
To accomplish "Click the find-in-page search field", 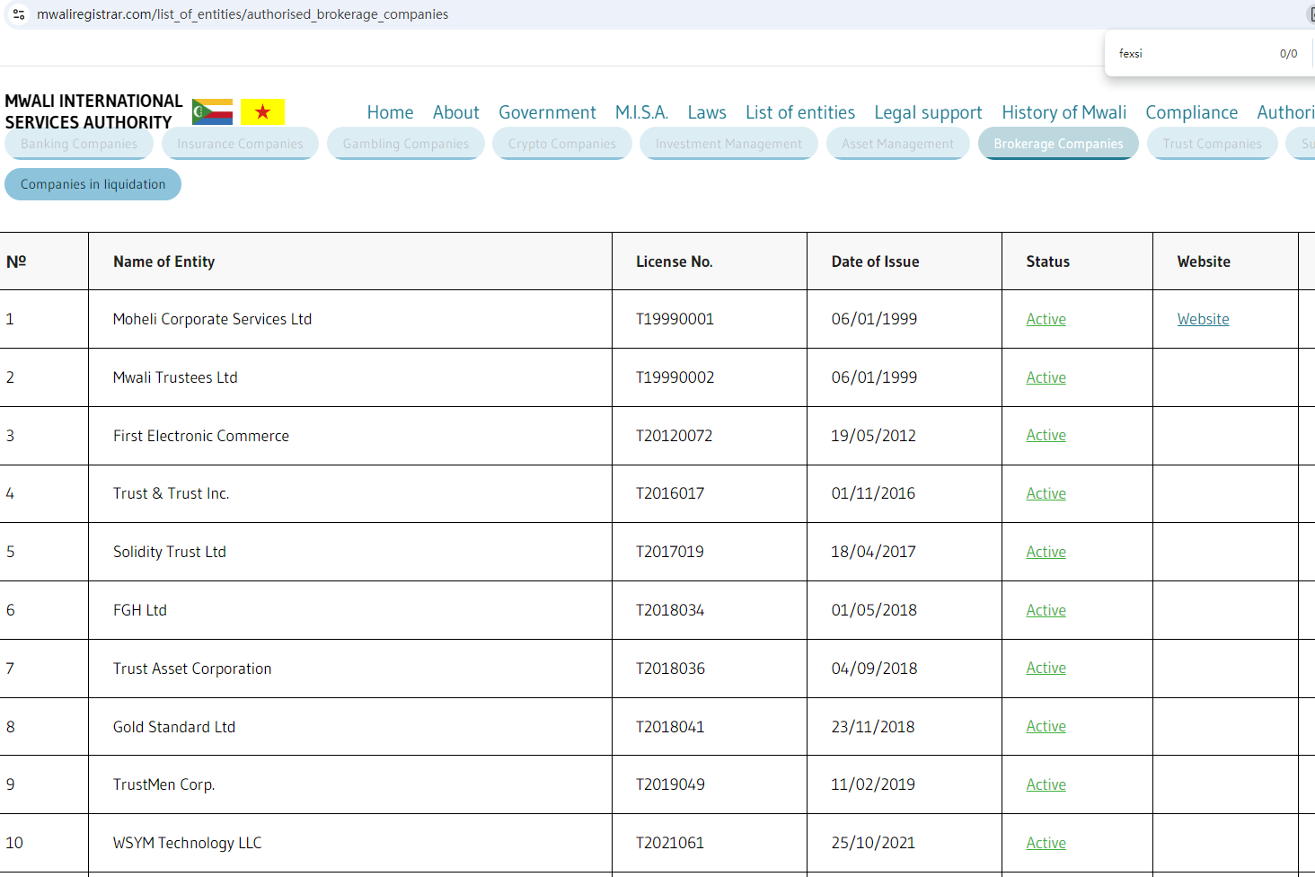I will pyautogui.click(x=1190, y=54).
